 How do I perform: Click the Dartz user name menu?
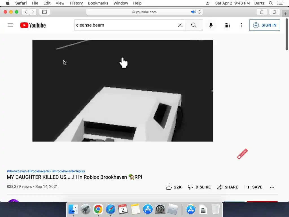[x=259, y=3]
